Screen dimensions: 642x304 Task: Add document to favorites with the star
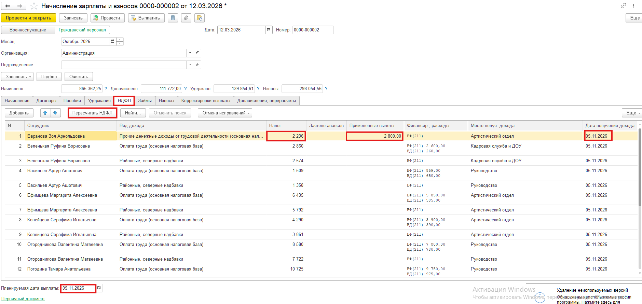(x=34, y=6)
